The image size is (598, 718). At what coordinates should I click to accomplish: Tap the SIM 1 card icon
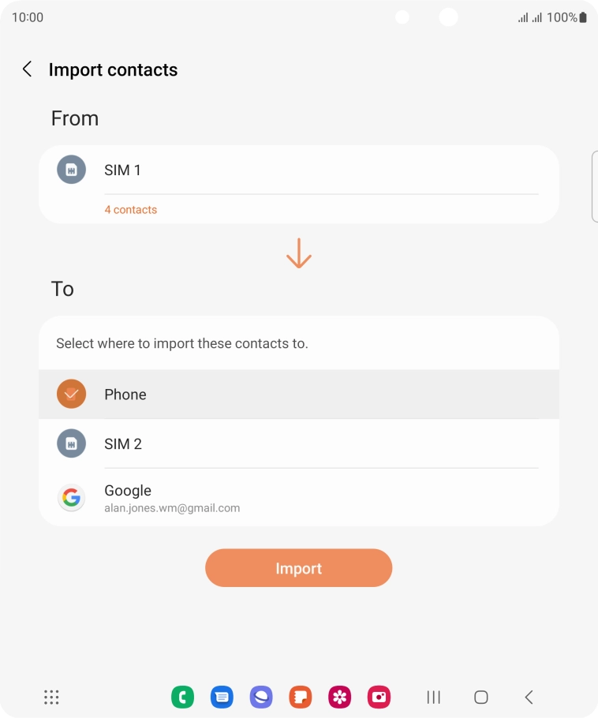click(x=71, y=170)
